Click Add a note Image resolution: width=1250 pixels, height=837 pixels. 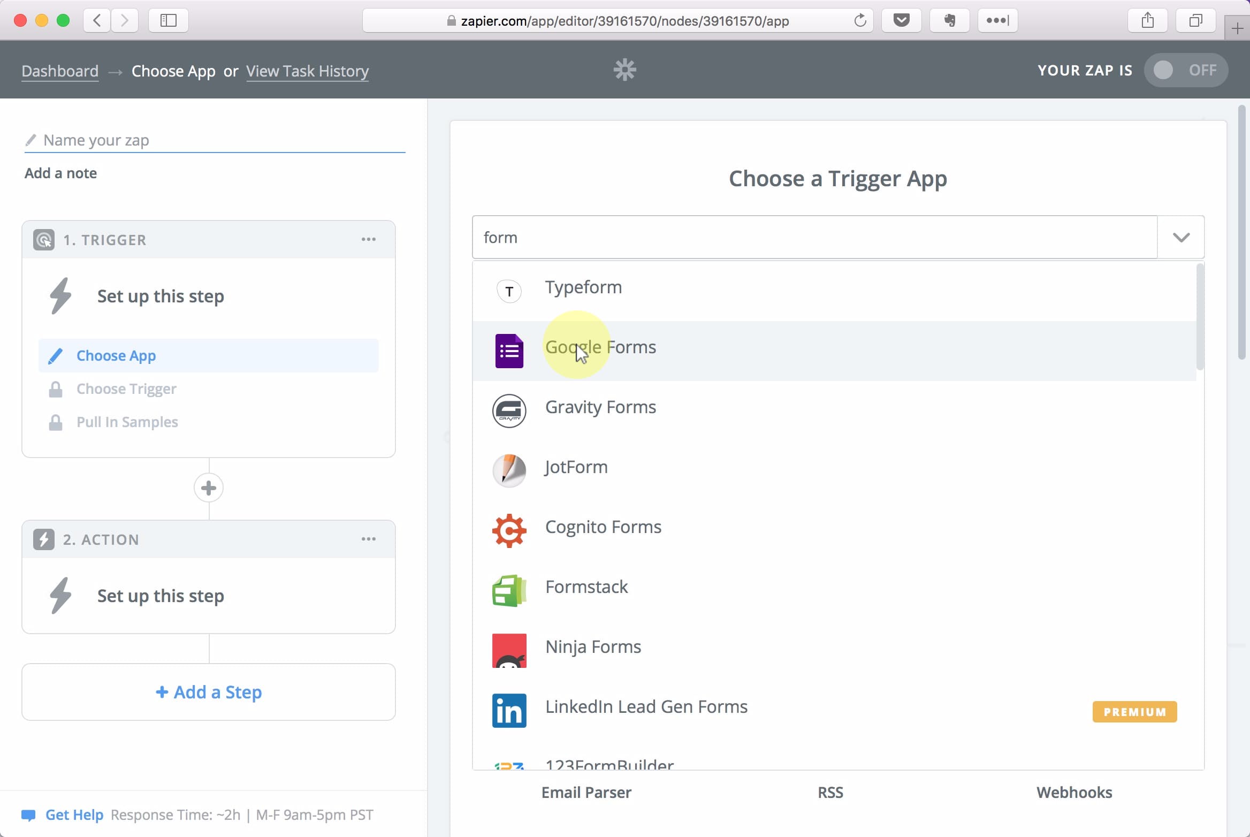pyautogui.click(x=60, y=173)
